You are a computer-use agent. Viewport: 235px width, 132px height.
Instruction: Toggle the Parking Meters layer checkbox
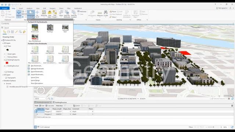pos(6,57)
